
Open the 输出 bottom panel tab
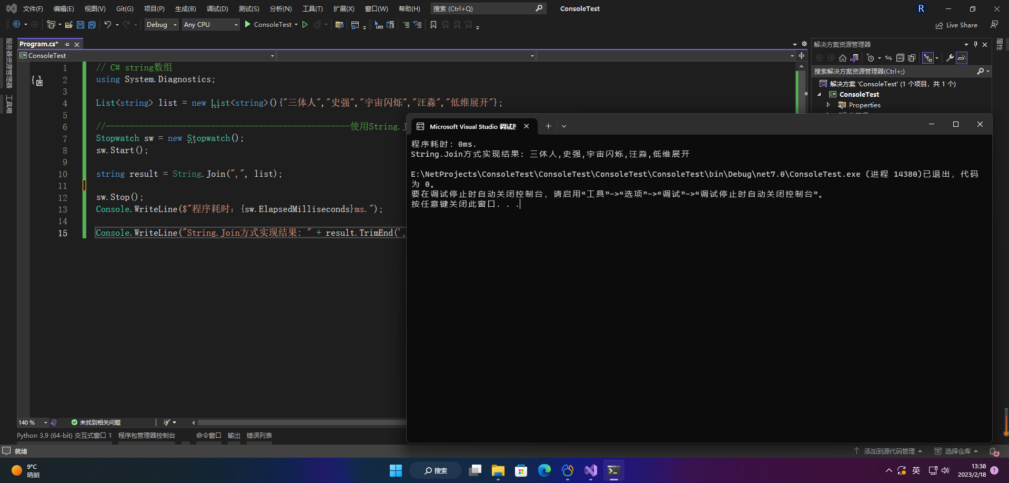[x=234, y=436]
